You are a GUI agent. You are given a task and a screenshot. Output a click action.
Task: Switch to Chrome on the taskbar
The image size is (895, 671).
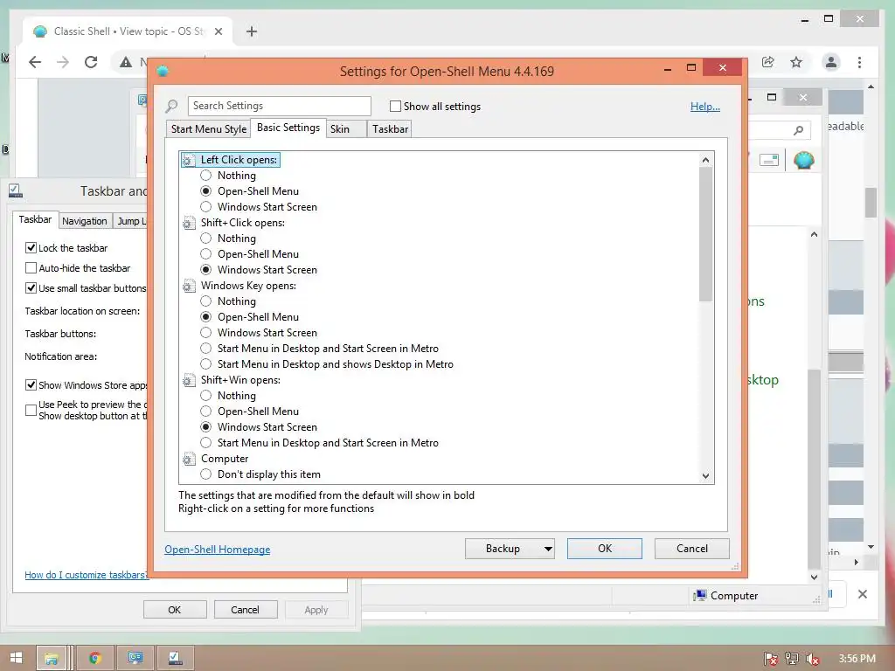click(95, 659)
